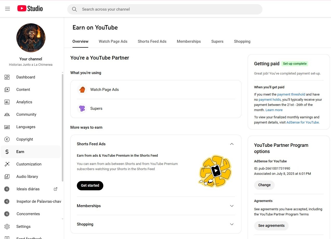Click the Analytics bar chart icon
The width and height of the screenshot is (331, 239).
point(7,102)
